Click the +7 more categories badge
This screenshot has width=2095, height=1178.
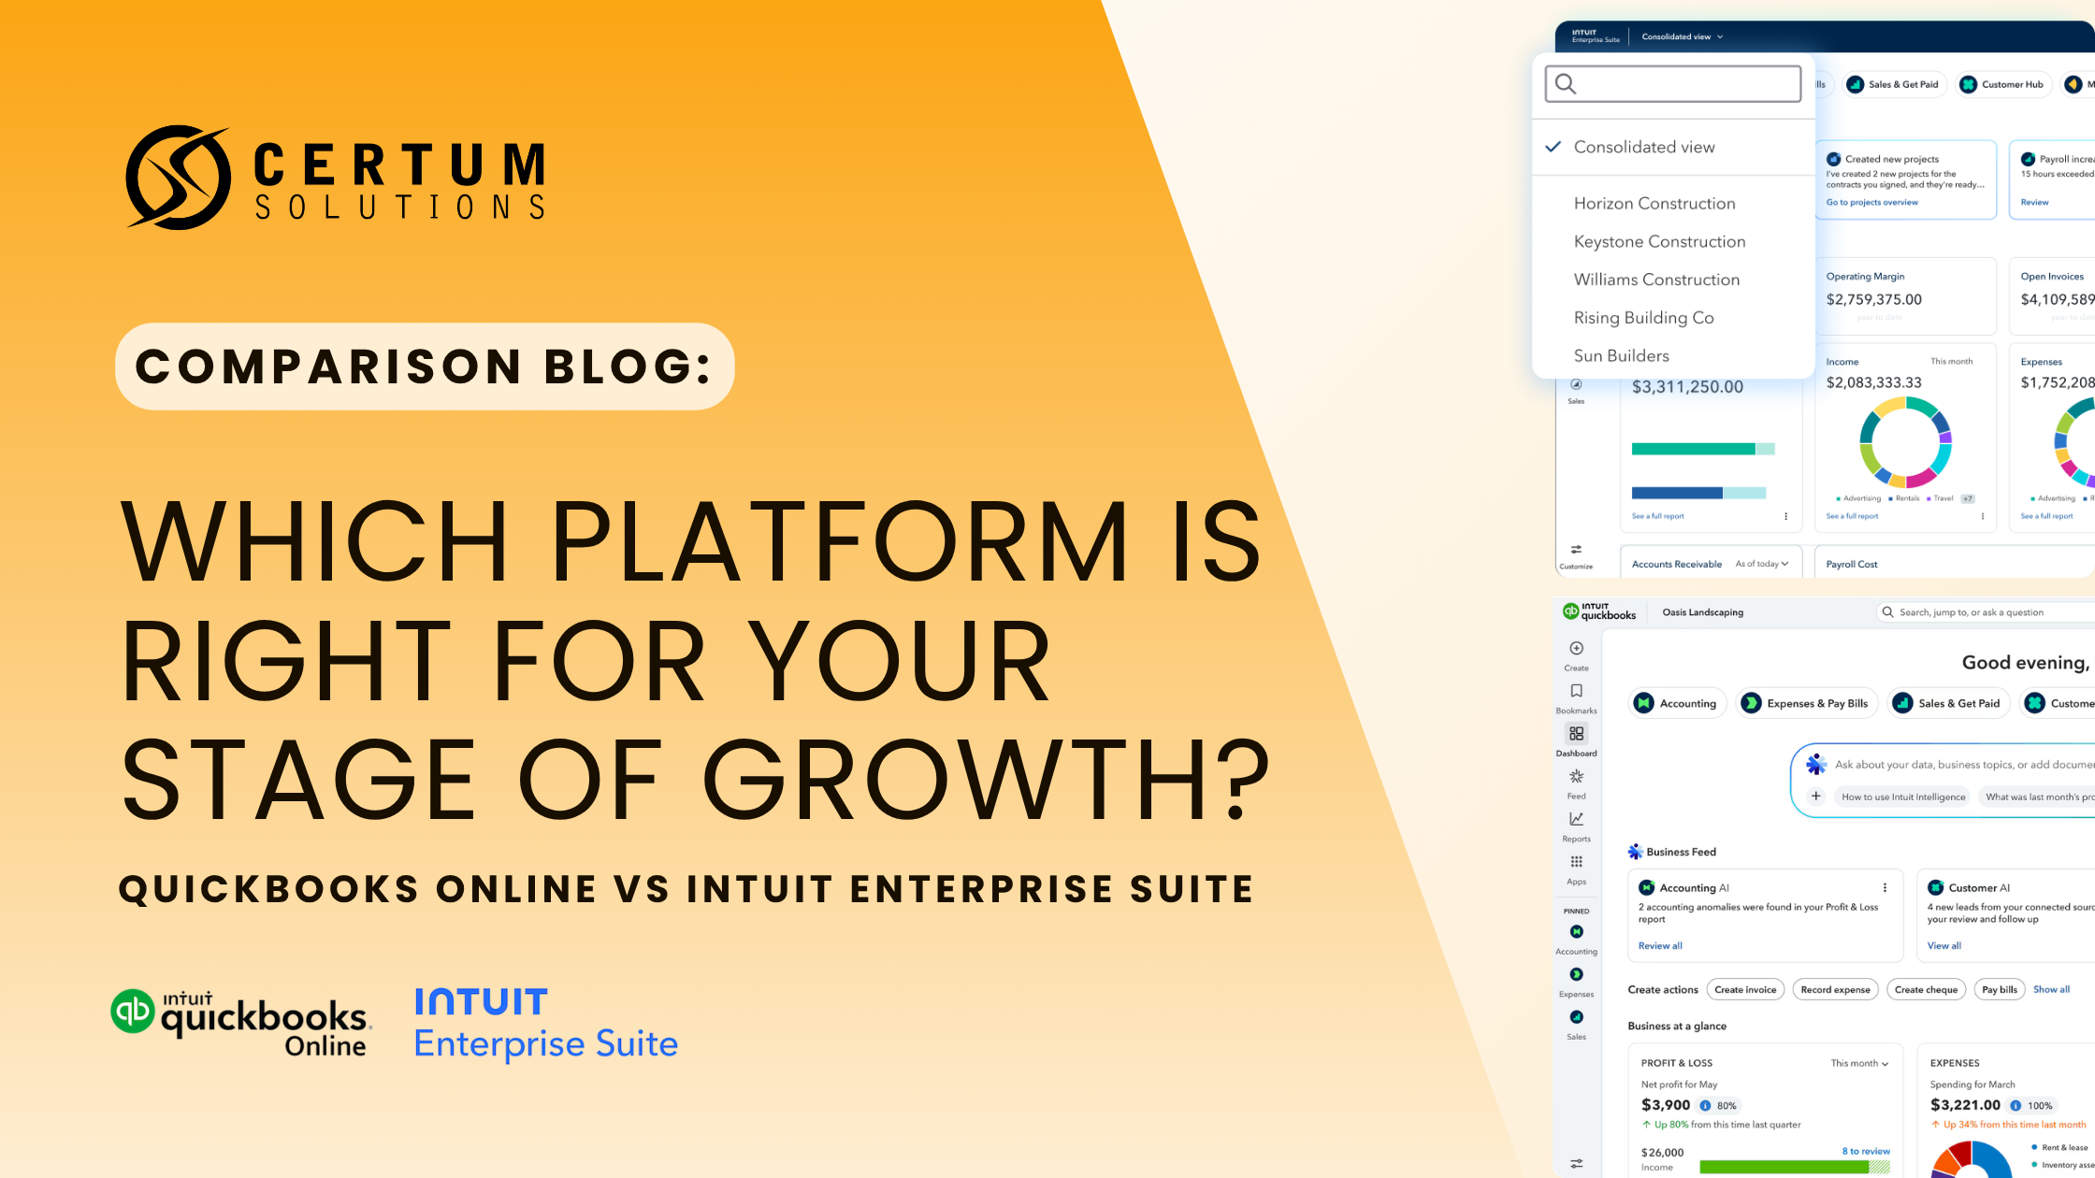pos(1968,498)
